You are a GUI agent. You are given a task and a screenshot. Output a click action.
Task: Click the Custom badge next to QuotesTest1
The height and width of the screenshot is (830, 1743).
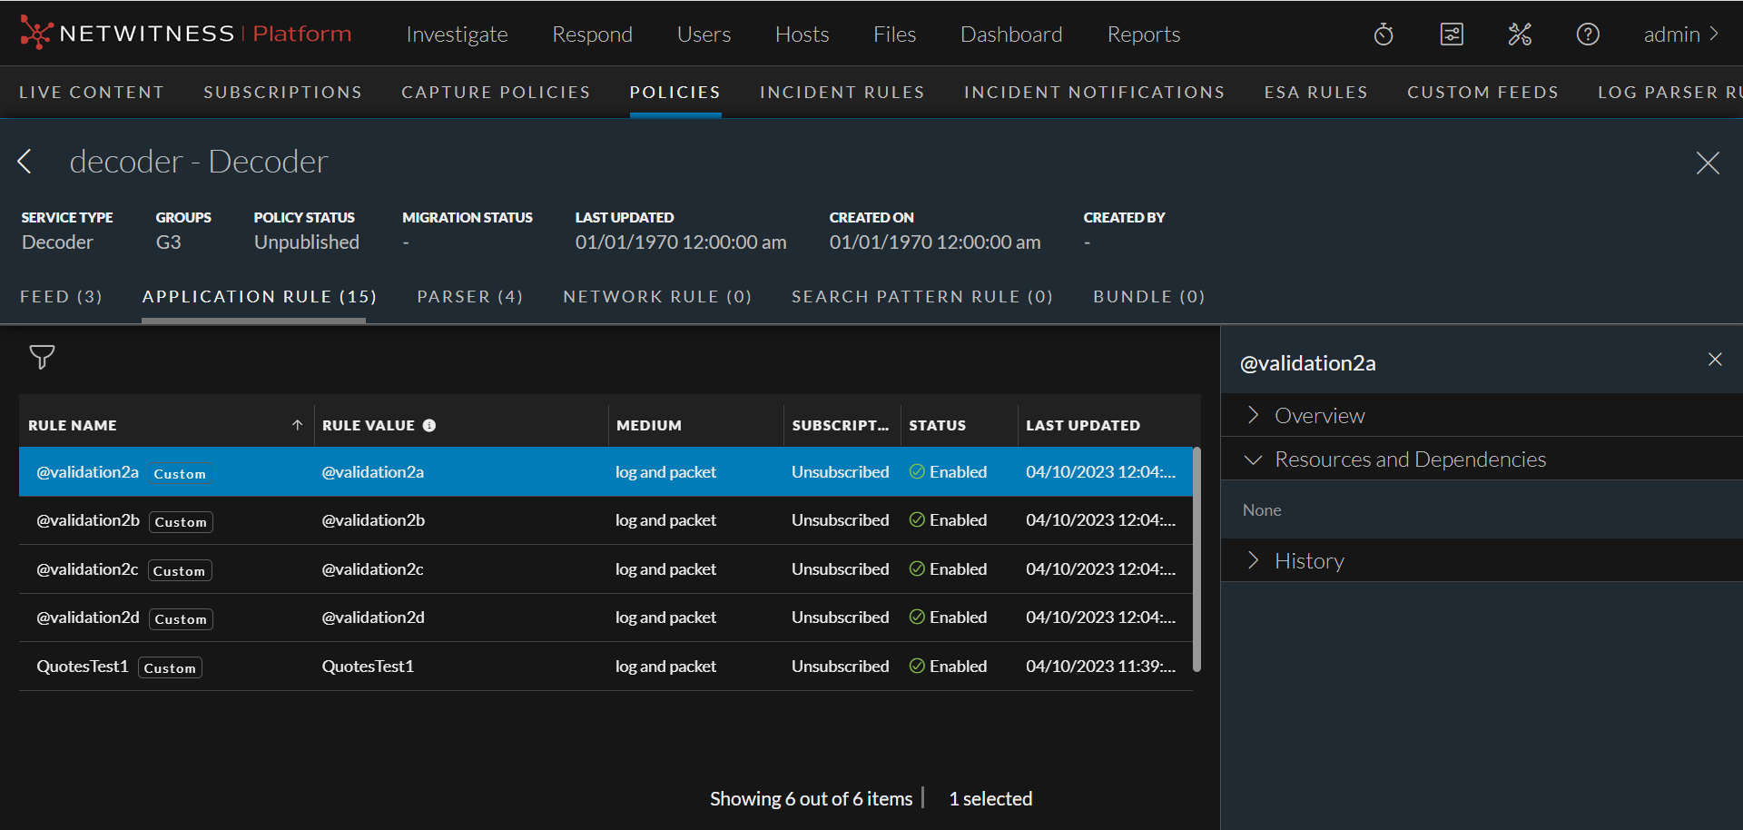click(169, 667)
